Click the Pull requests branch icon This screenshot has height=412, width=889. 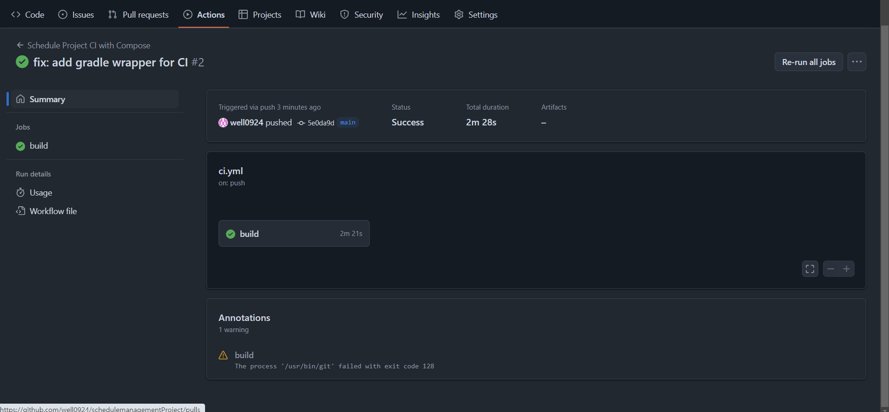coord(113,14)
